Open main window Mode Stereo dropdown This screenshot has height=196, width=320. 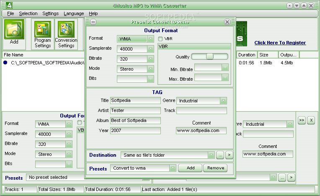(69, 154)
